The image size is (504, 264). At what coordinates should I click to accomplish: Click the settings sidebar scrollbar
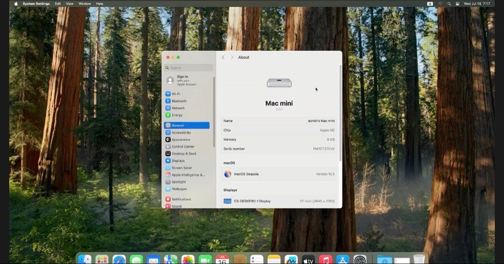tap(214, 112)
